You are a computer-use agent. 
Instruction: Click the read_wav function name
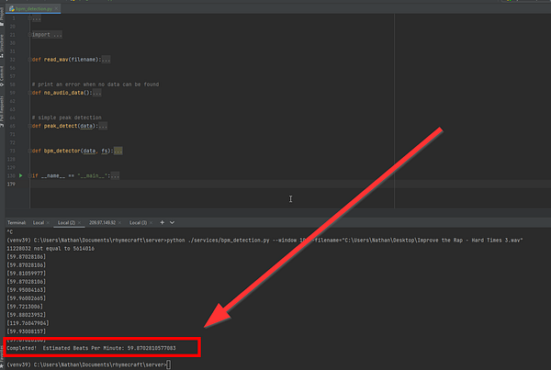coord(56,60)
